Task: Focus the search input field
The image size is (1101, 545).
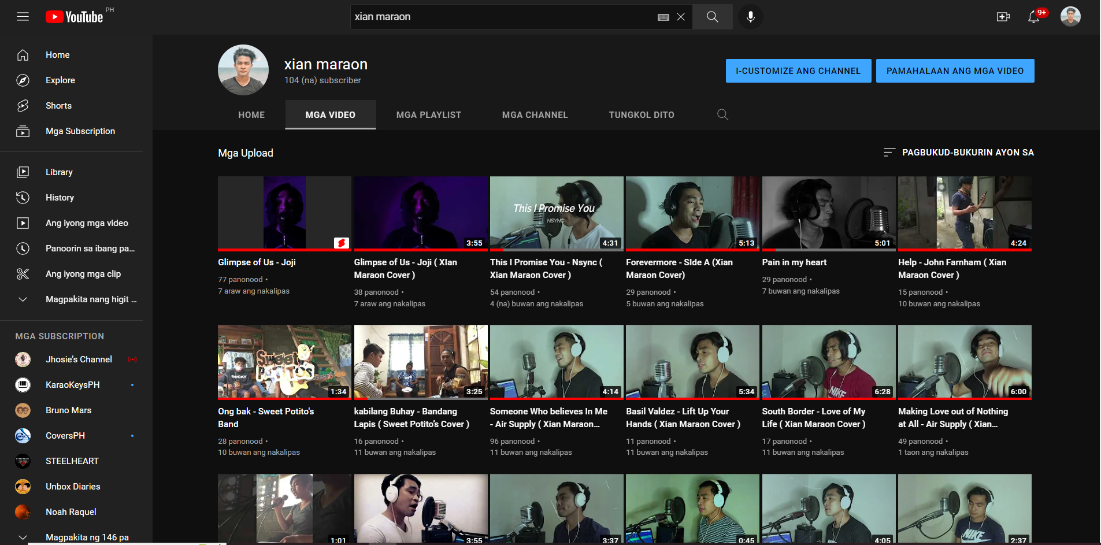Action: pos(503,17)
